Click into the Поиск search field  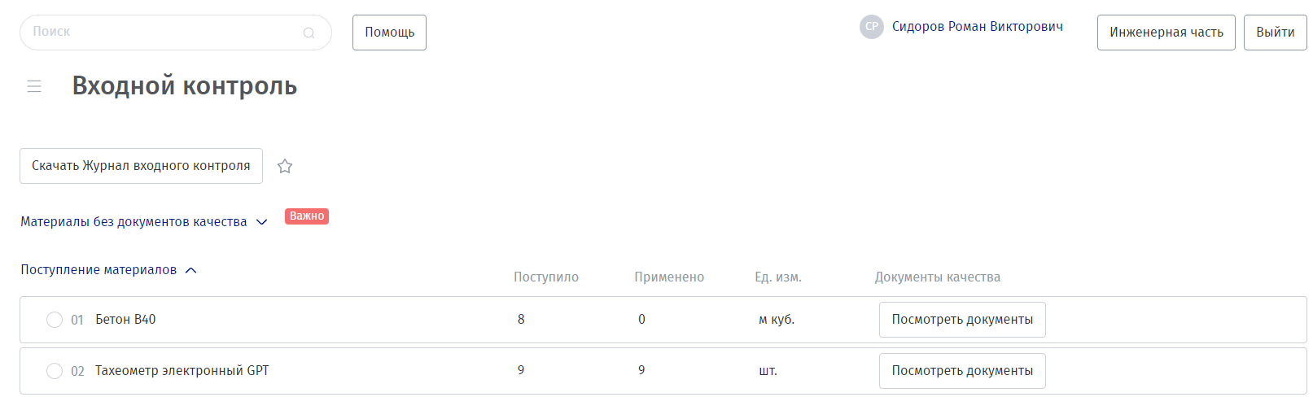[x=163, y=33]
